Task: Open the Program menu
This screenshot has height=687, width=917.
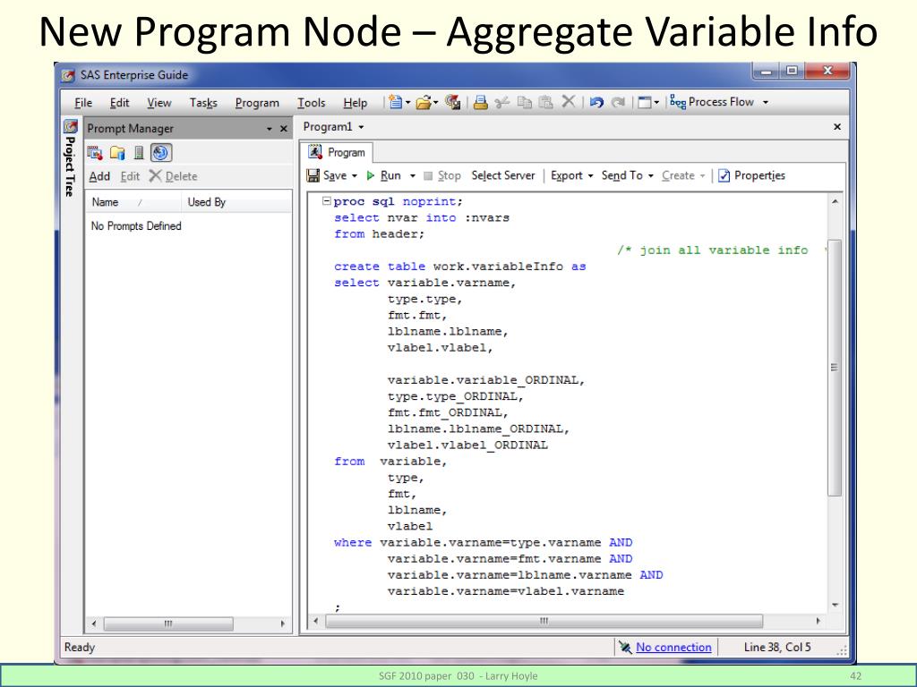Action: click(x=257, y=103)
